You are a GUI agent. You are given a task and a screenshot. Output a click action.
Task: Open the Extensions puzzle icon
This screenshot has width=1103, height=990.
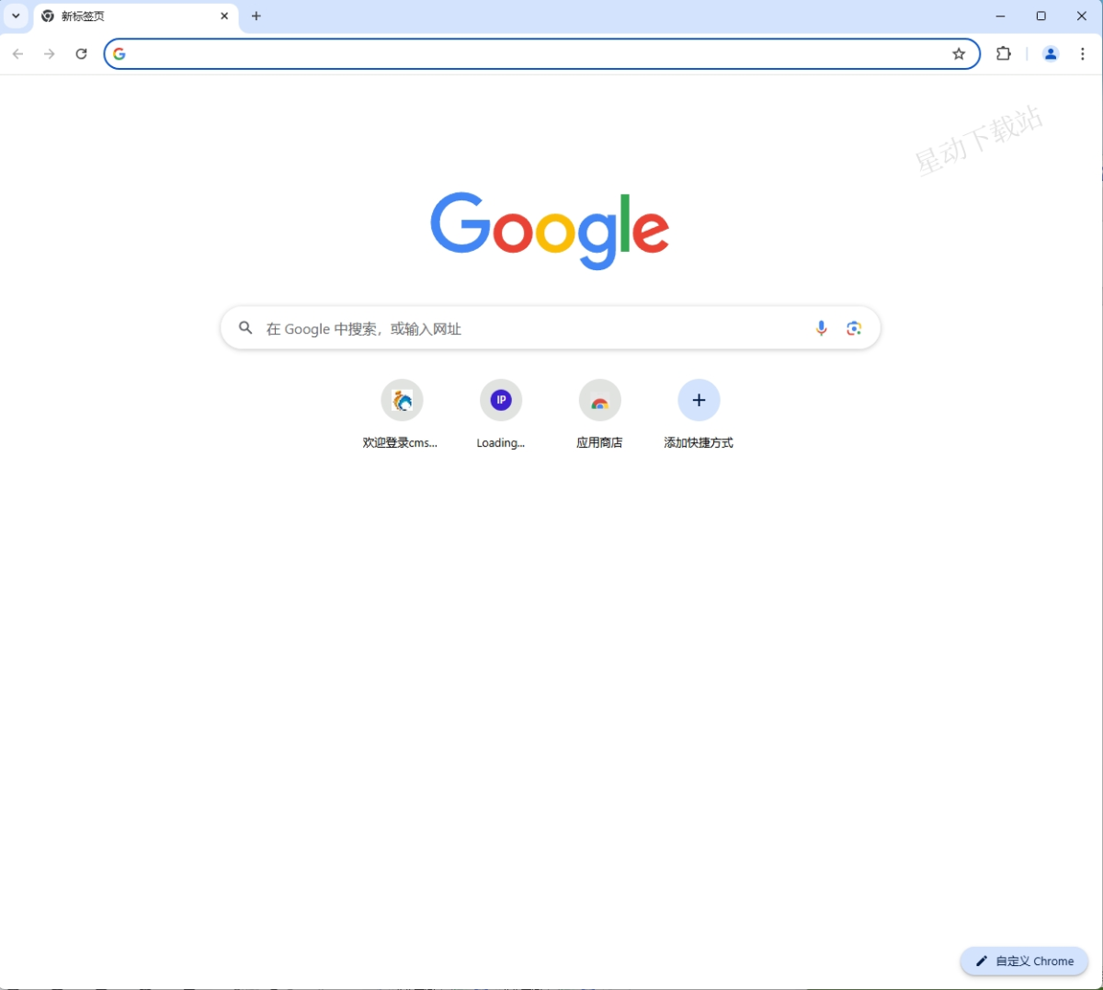pyautogui.click(x=1004, y=53)
